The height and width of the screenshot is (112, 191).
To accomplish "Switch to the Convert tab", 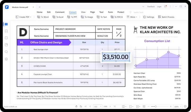I will pyautogui.click(x=73, y=12).
